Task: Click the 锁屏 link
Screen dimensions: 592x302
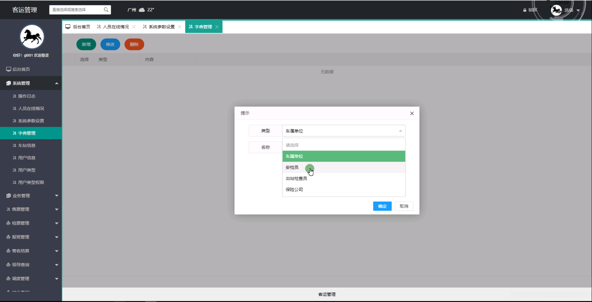Action: (532, 10)
